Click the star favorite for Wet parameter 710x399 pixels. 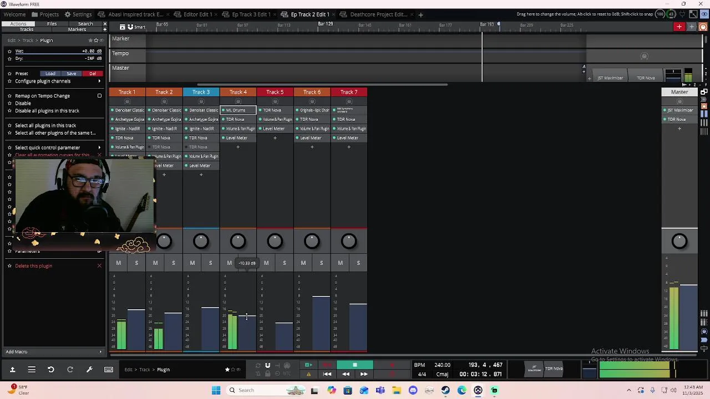[9, 51]
